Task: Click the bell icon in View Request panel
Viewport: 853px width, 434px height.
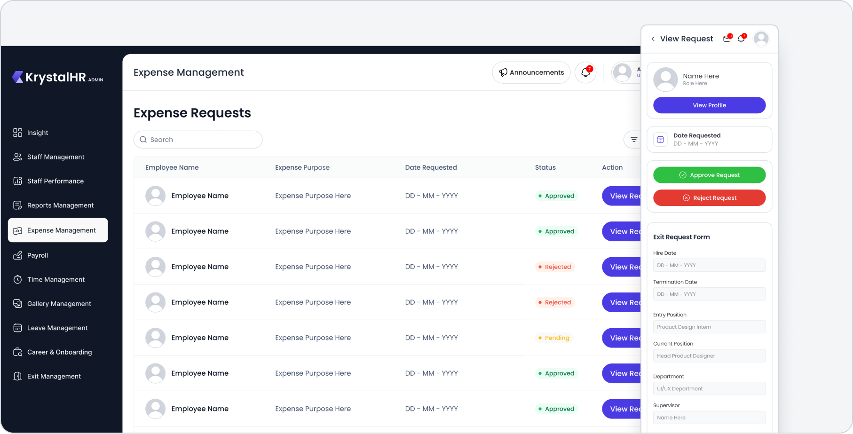Action: 741,39
